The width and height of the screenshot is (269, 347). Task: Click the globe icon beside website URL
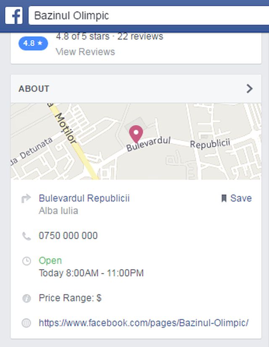(26, 323)
